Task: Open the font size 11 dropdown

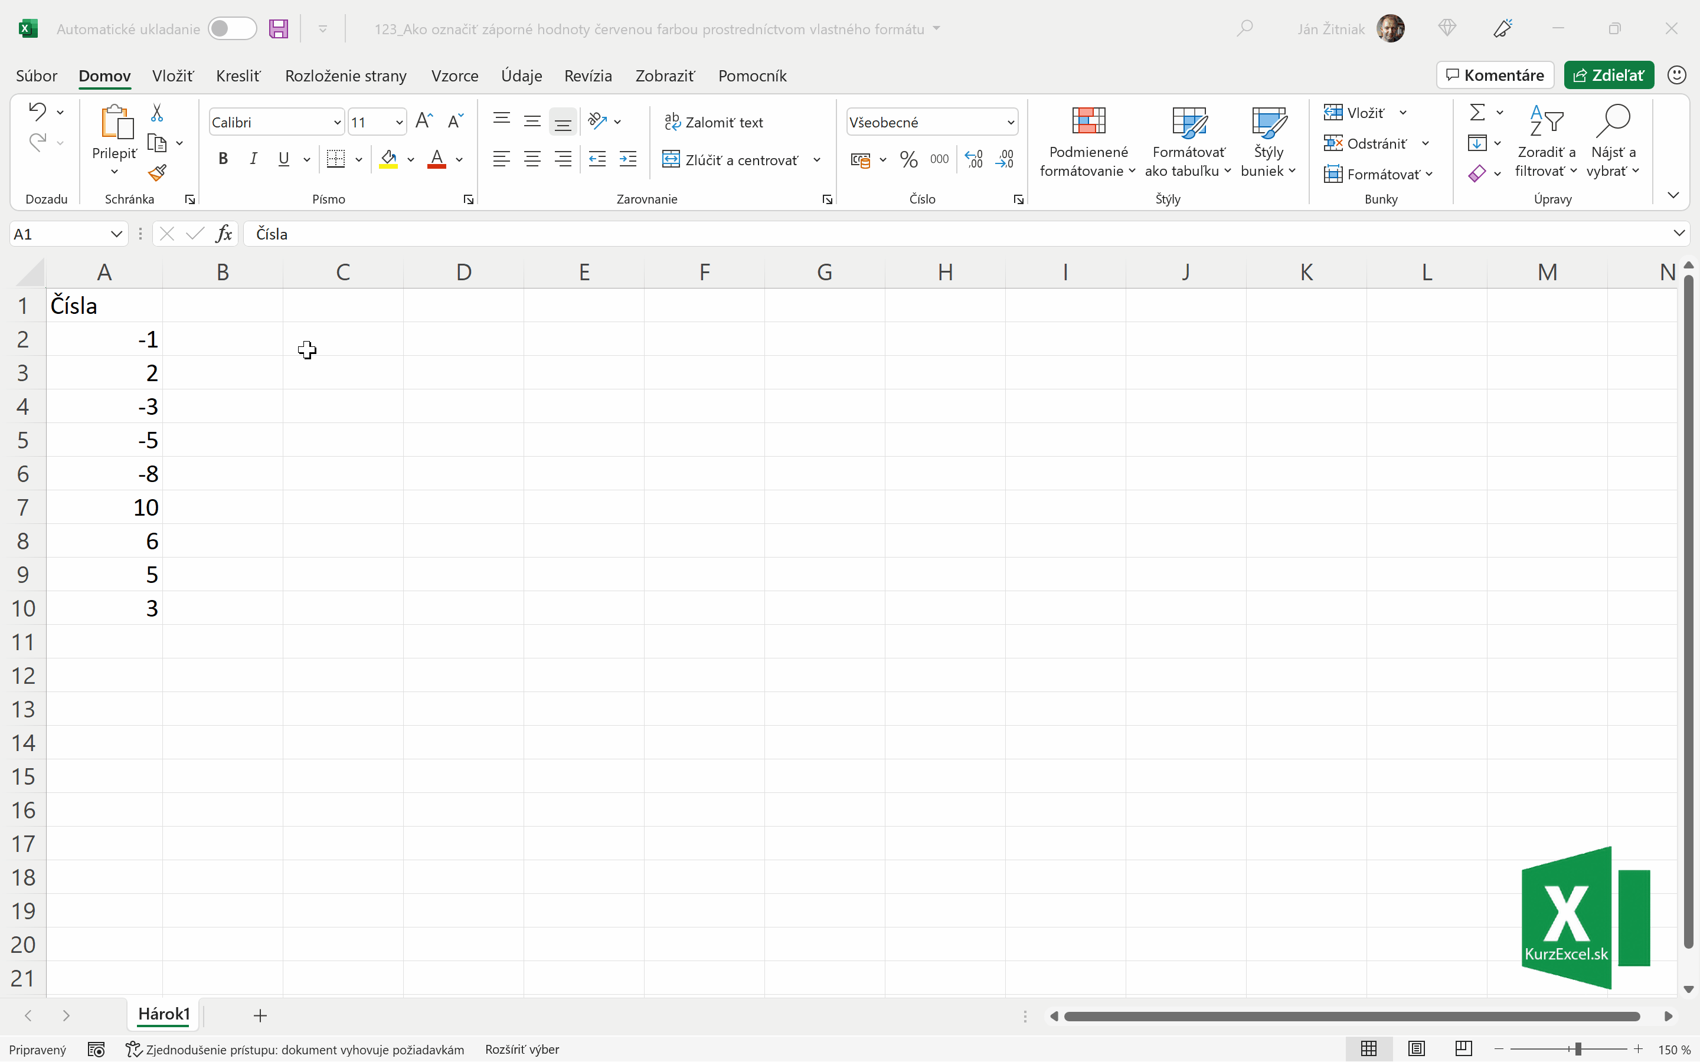Action: click(x=399, y=122)
